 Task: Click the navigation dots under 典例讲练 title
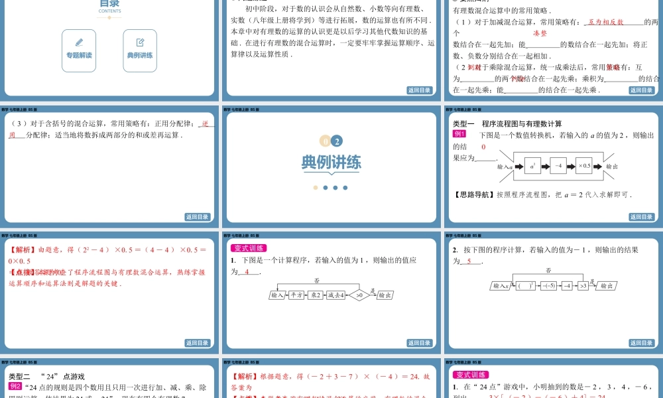click(330, 188)
